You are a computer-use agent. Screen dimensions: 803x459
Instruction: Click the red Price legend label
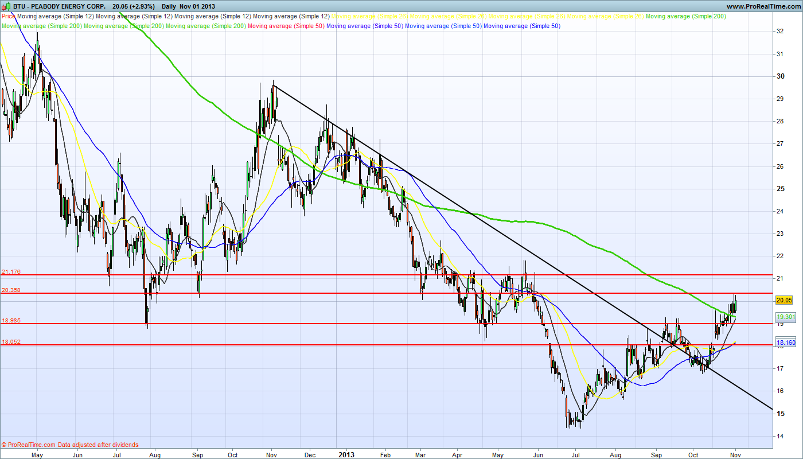tap(9, 16)
